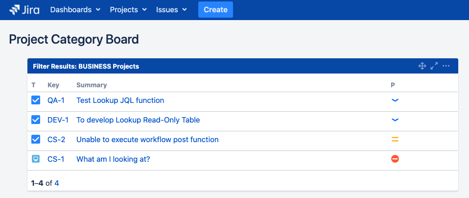The width and height of the screenshot is (469, 198).
Task: Click the gadget move icon
Action: pyautogui.click(x=422, y=66)
